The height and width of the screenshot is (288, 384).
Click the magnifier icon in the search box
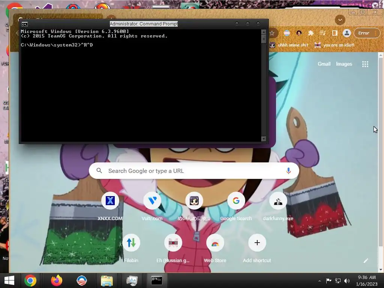(x=99, y=171)
